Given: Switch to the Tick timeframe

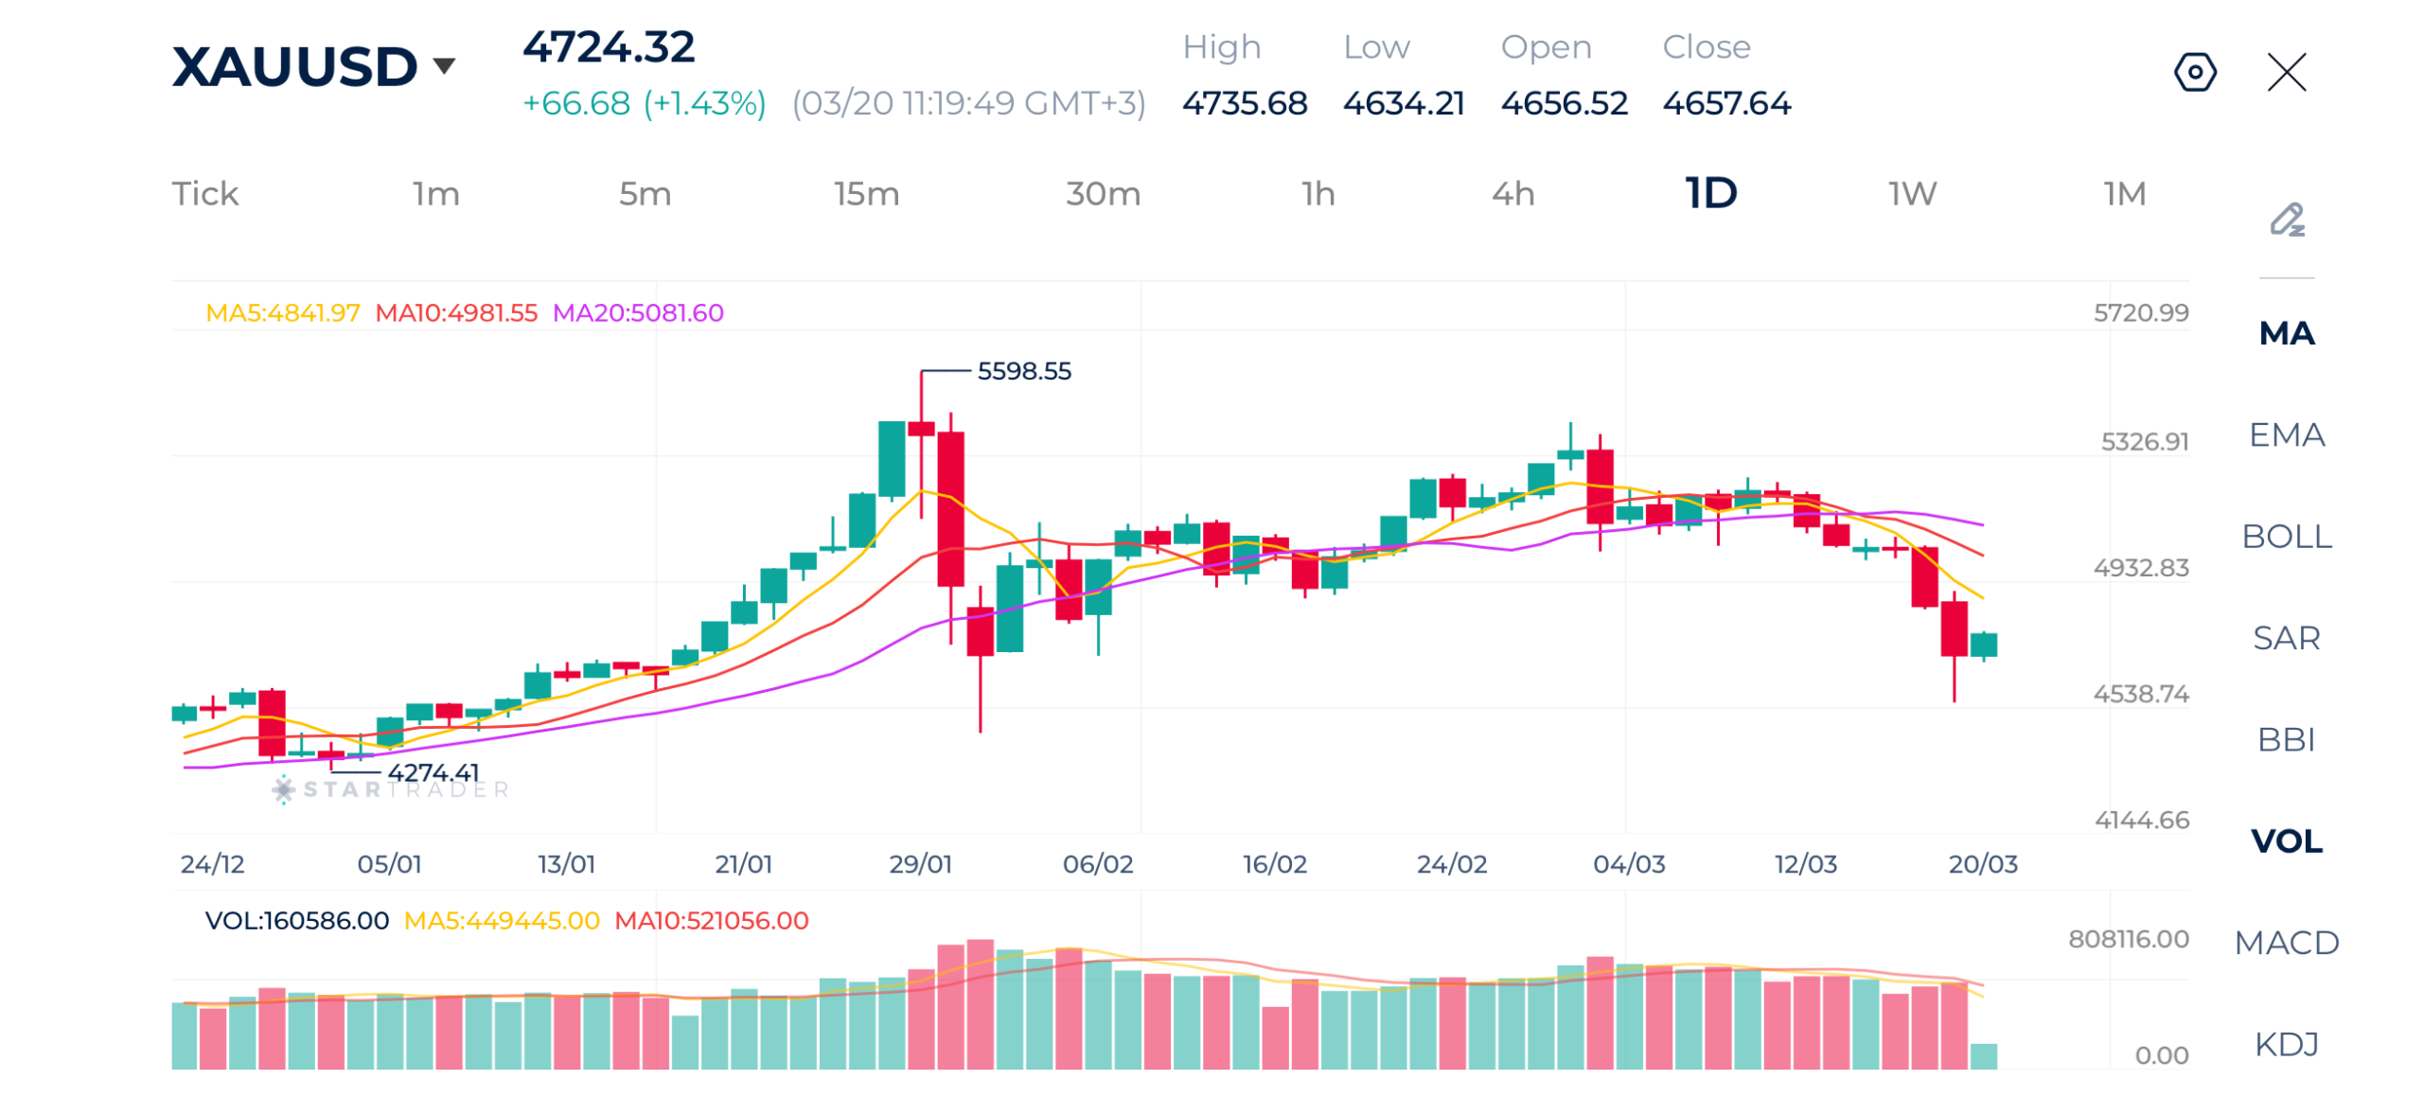Looking at the screenshot, I should click(204, 194).
